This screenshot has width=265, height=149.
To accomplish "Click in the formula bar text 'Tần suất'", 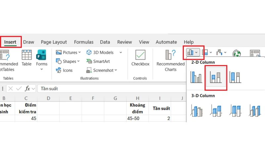I will [49, 89].
